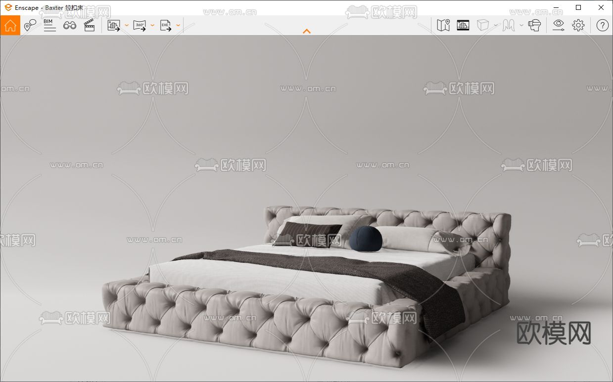Open help with the question mark button
Image resolution: width=613 pixels, height=382 pixels.
(602, 25)
